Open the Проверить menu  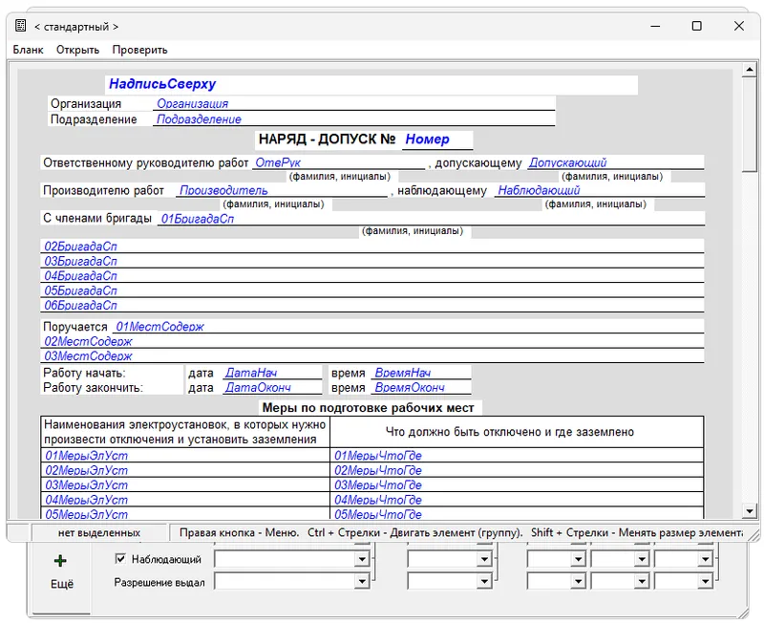(x=139, y=50)
